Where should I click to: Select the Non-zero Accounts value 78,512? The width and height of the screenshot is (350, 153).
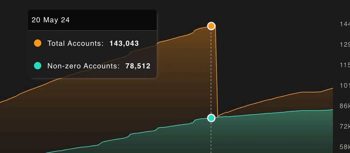coord(138,66)
